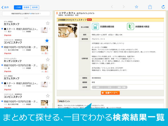Image resolution: width=168 pixels, height=126 pixels.
Task: Tap the 仕事内容 row label
Action: (85, 58)
